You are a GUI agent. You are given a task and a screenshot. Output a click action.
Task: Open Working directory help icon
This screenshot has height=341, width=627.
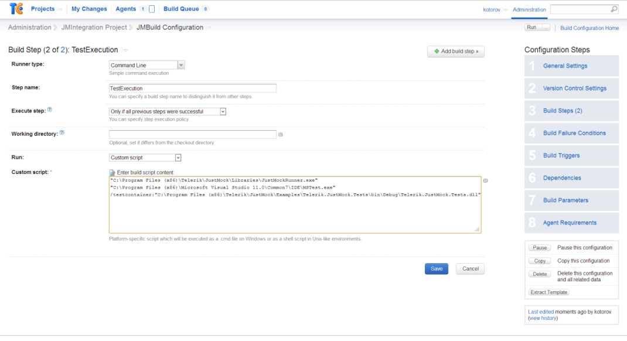pyautogui.click(x=62, y=133)
